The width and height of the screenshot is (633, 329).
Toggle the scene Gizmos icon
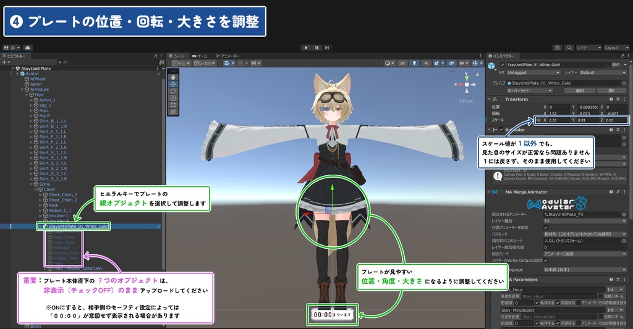click(477, 63)
